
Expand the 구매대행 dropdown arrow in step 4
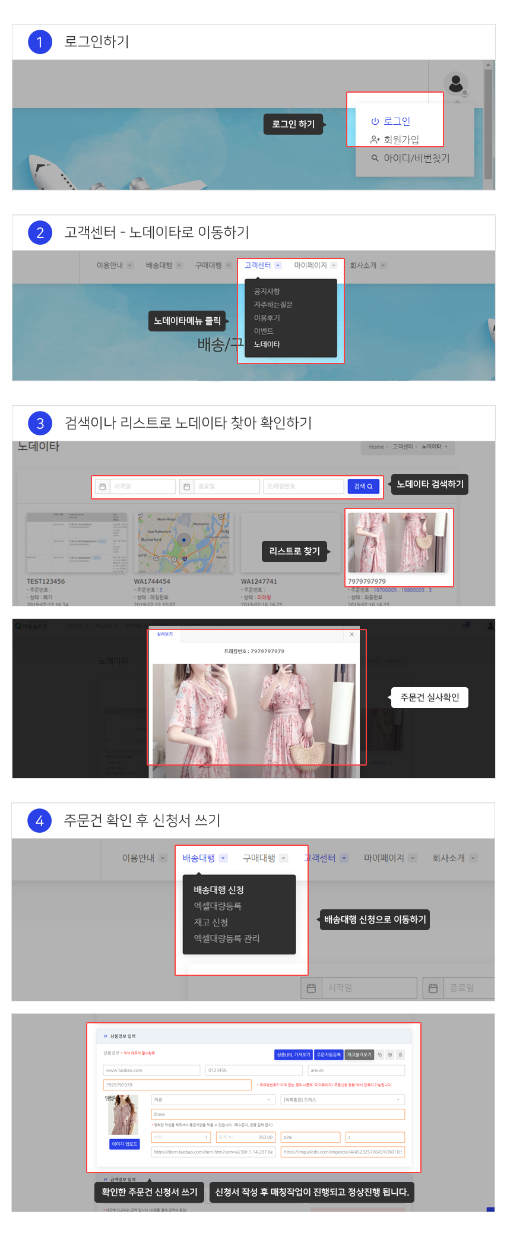tap(284, 858)
